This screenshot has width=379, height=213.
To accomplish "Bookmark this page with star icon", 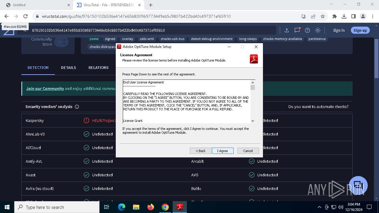I will pyautogui.click(x=323, y=16).
